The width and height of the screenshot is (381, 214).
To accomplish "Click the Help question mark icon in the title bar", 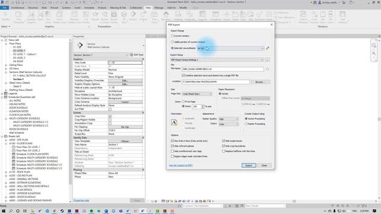I will (x=351, y=2).
